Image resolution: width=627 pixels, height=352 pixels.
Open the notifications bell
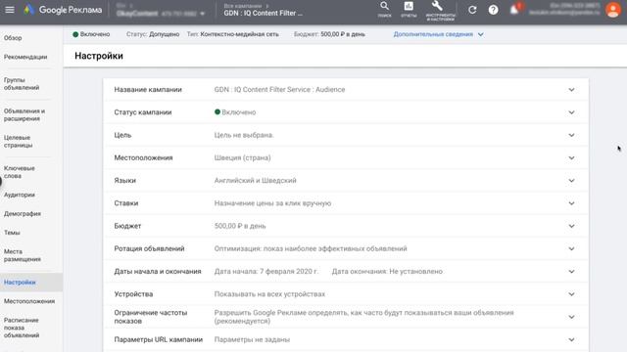coord(514,10)
